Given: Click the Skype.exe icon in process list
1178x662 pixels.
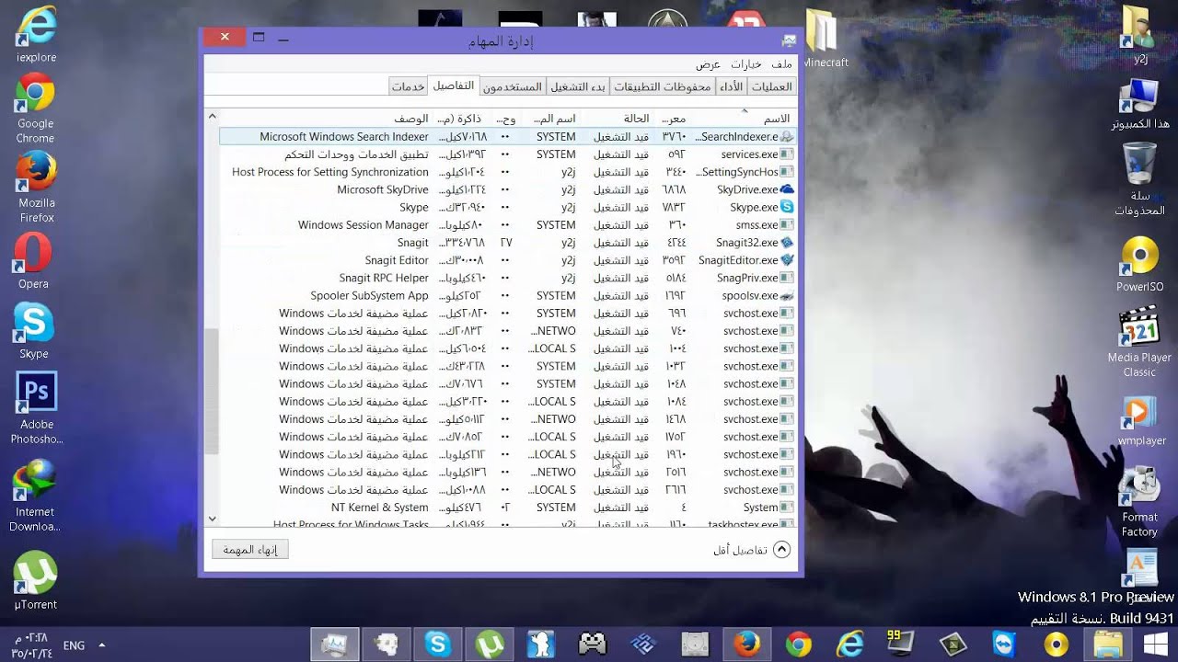Looking at the screenshot, I should coord(787,208).
